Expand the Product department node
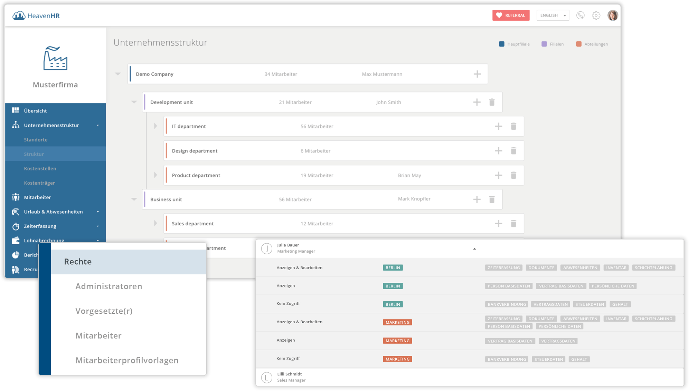 click(155, 175)
